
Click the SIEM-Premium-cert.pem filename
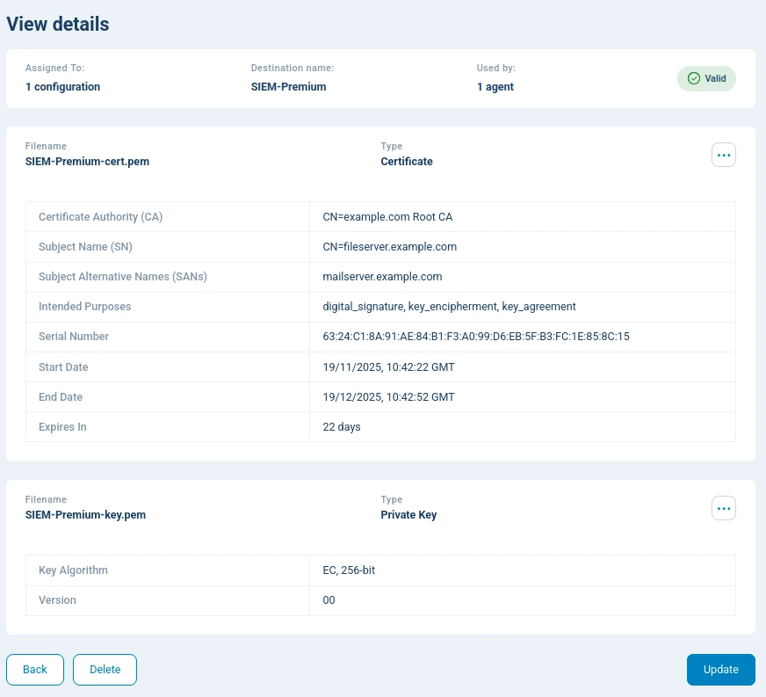coord(87,162)
